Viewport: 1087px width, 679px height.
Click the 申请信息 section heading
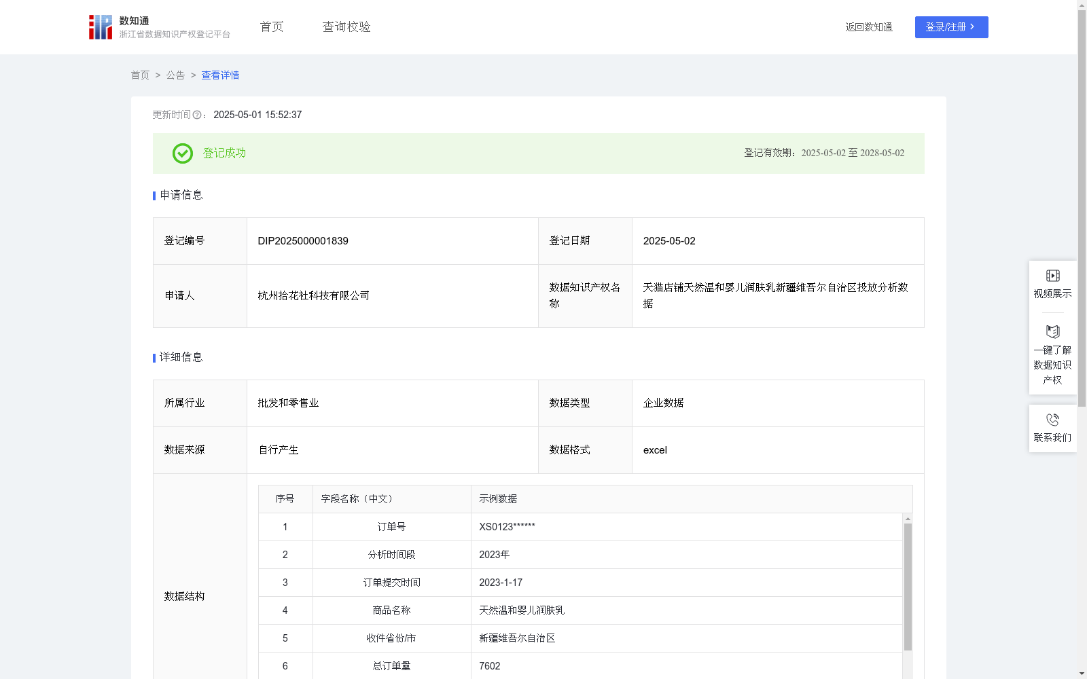click(181, 196)
